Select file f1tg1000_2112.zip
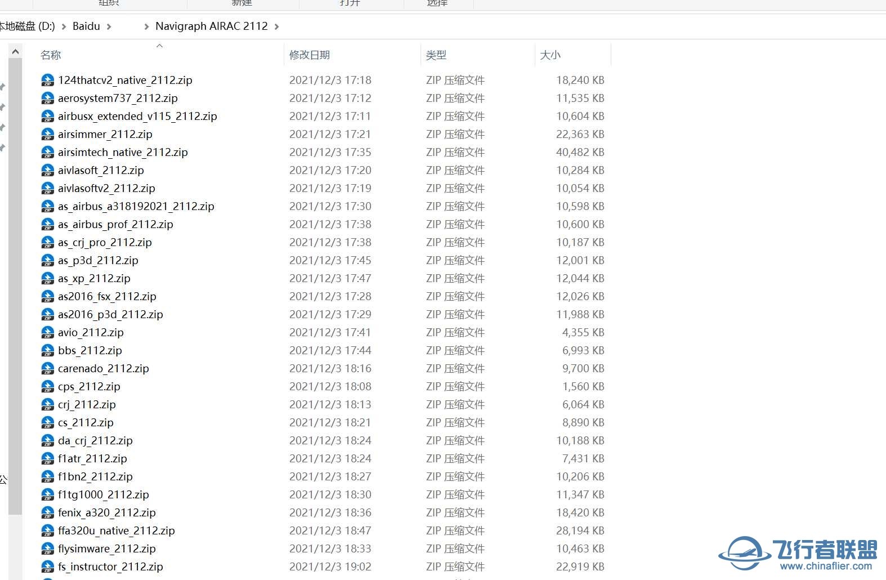 click(104, 494)
